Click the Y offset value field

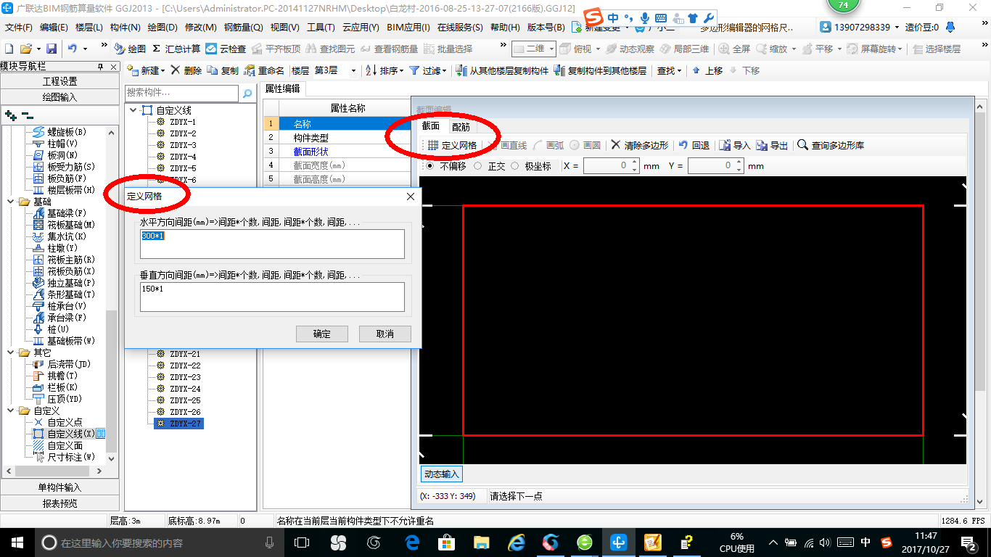[712, 166]
